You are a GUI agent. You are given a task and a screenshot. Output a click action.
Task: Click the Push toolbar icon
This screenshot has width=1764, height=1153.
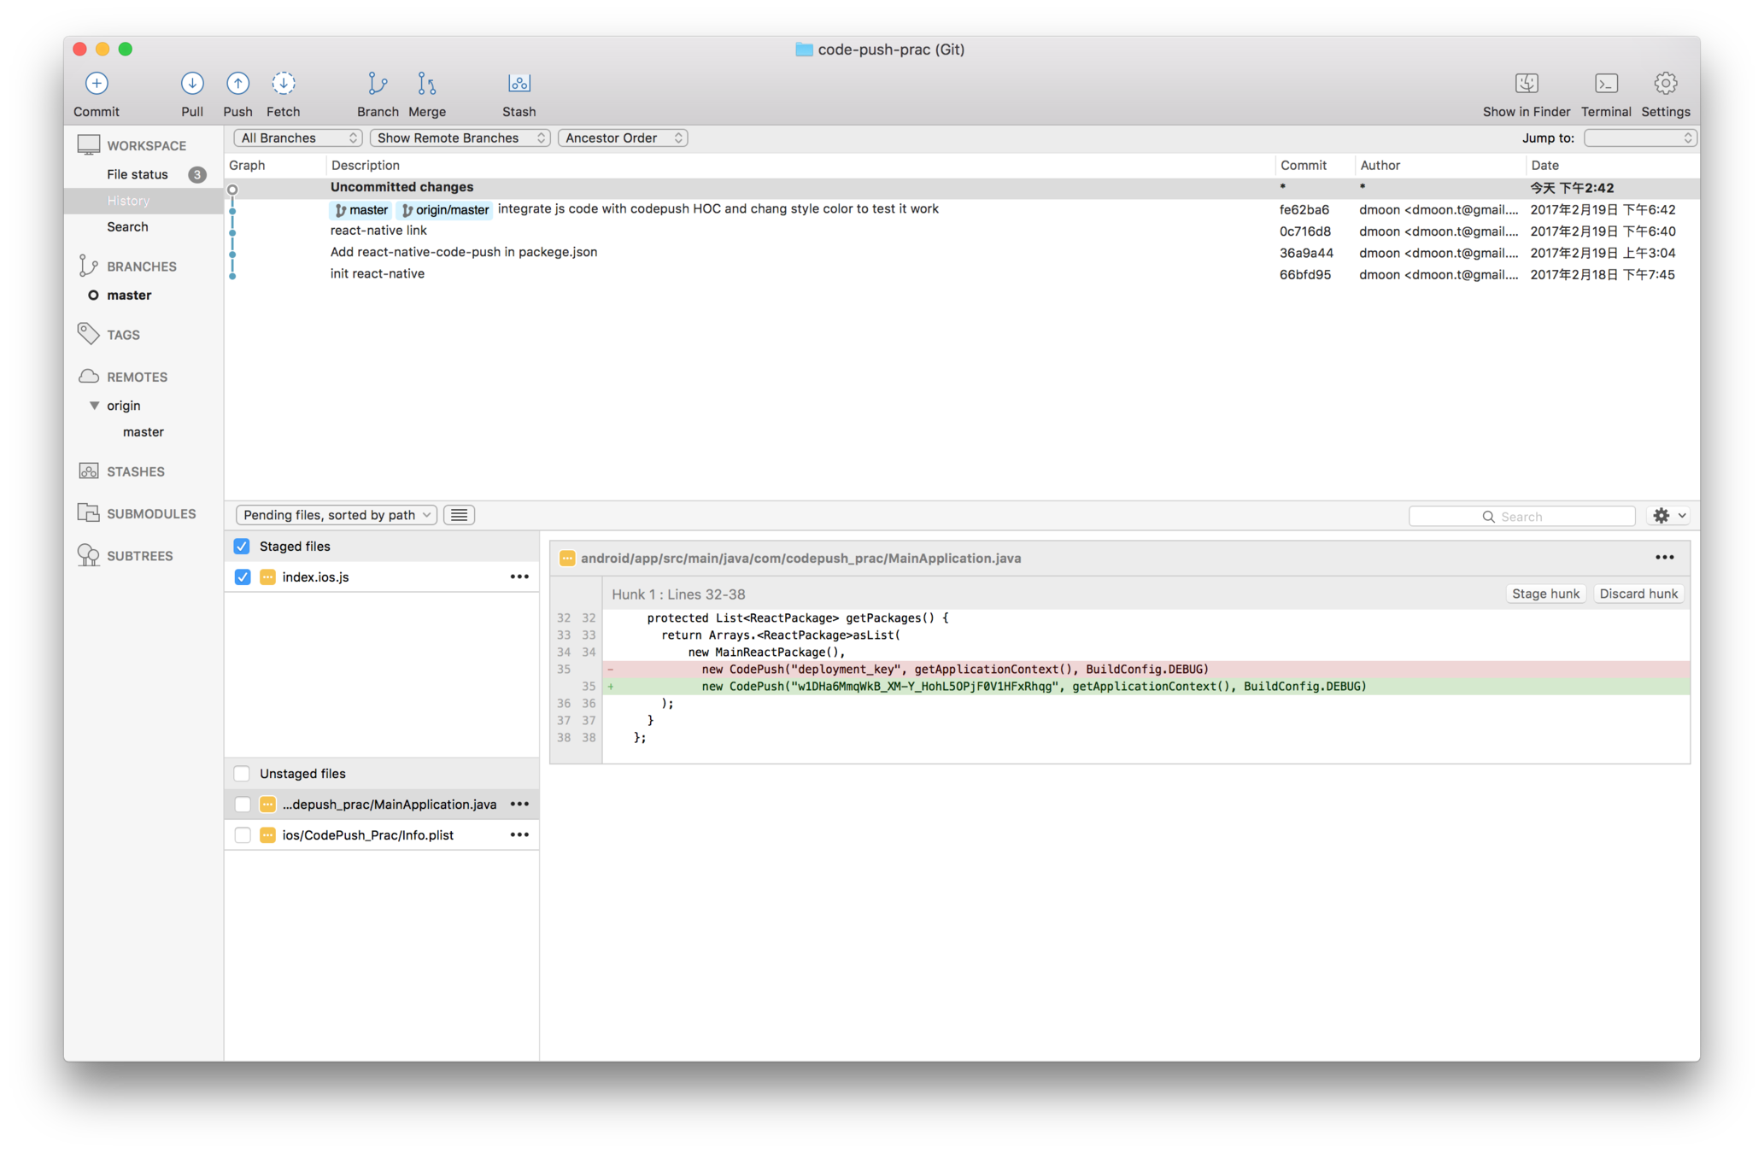(237, 84)
